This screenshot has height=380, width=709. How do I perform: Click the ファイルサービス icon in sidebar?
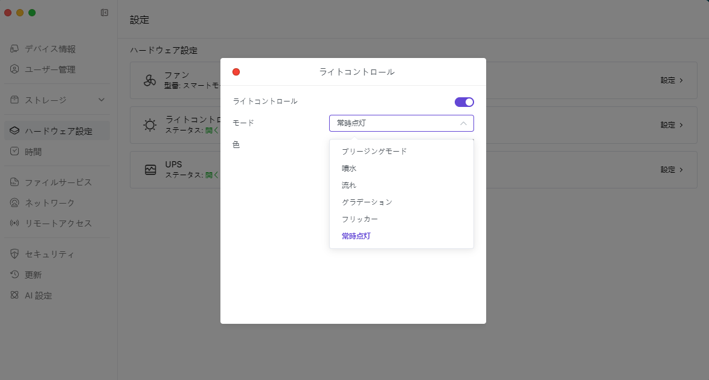(15, 182)
